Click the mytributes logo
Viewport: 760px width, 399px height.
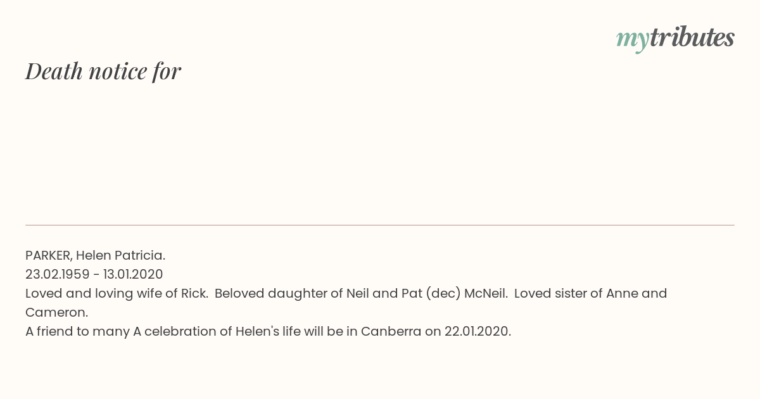[675, 39]
